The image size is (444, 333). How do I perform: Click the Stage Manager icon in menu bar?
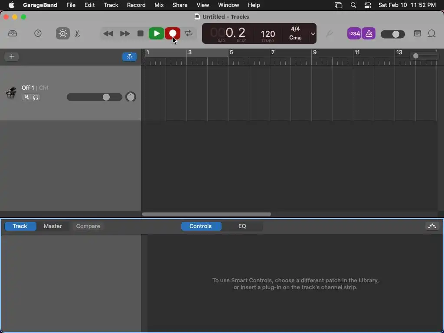pos(338,5)
